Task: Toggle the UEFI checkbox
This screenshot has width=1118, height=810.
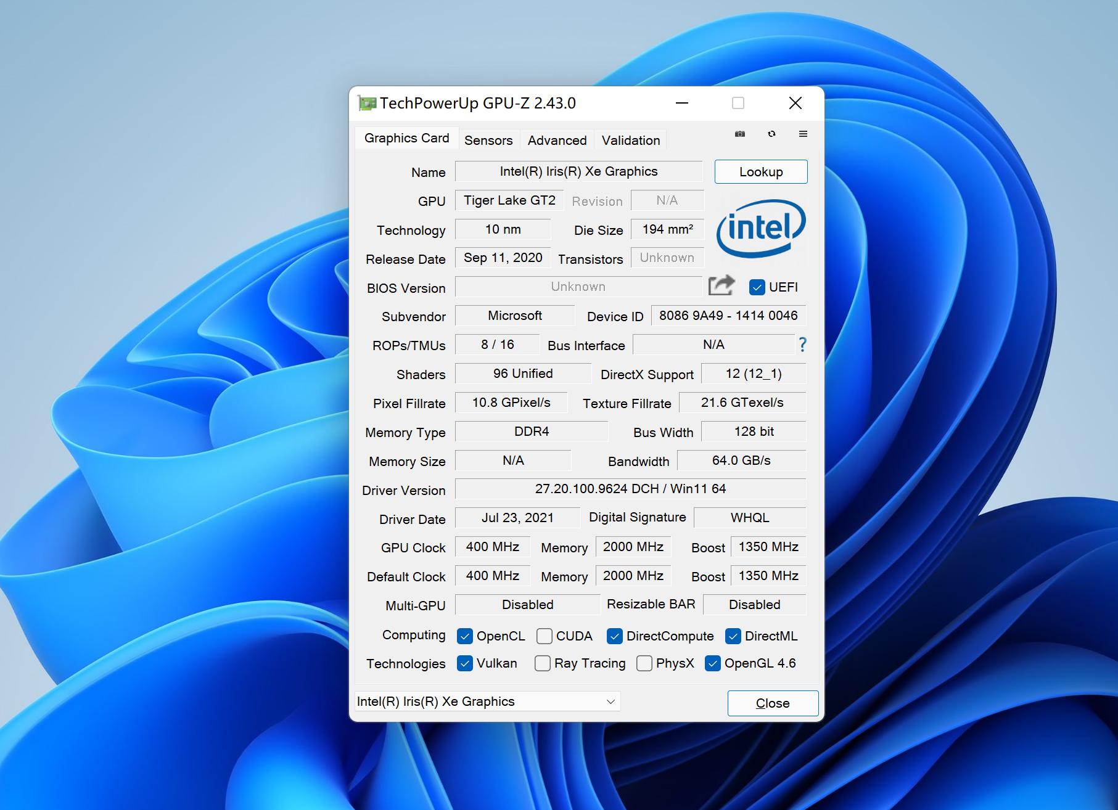Action: coord(757,287)
